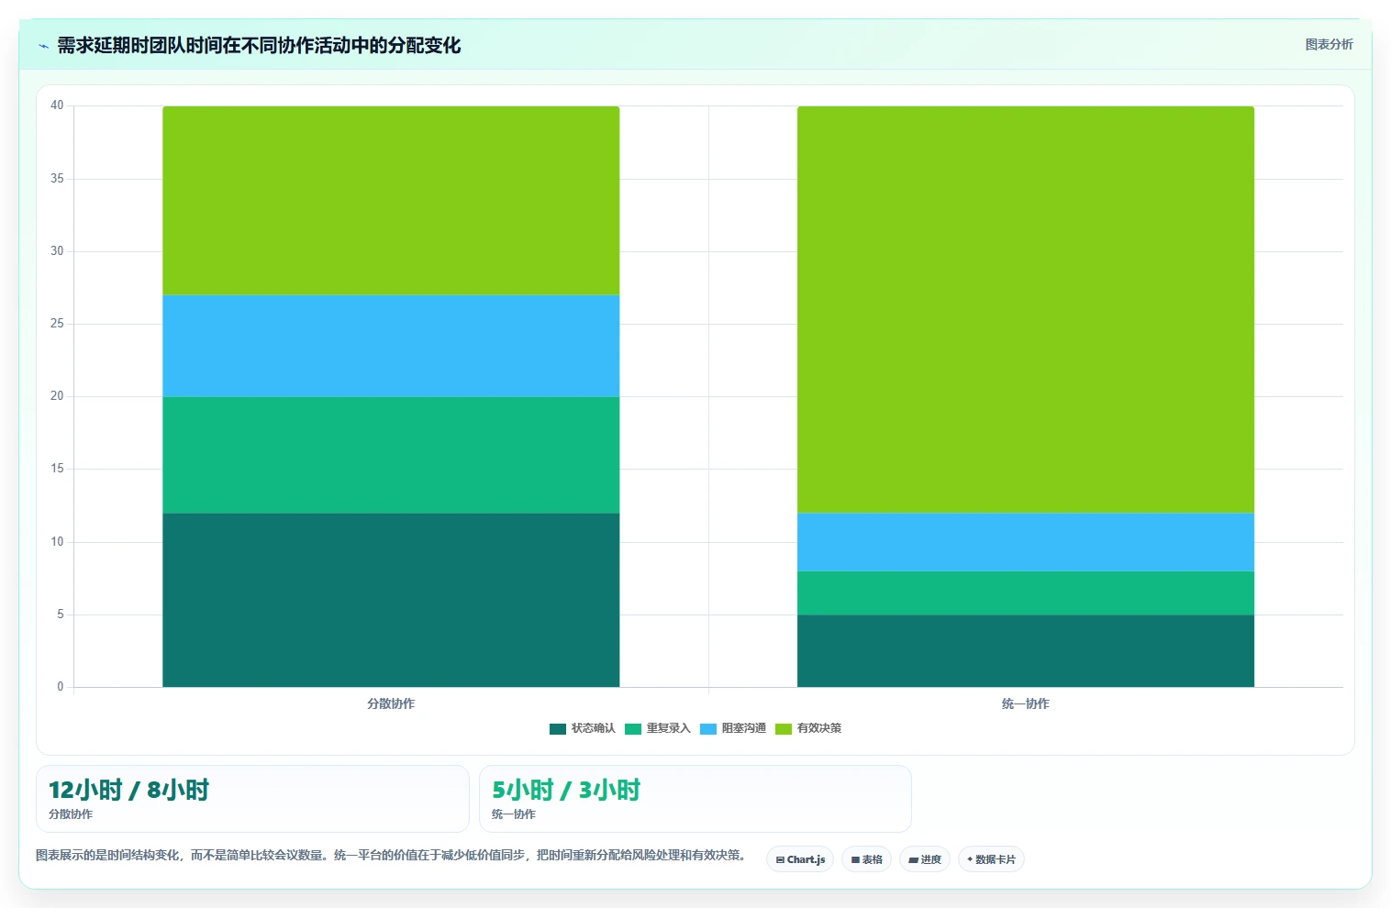The width and height of the screenshot is (1391, 908).
Task: Click the 统一协作 caption under 5小时 card
Action: click(x=514, y=814)
